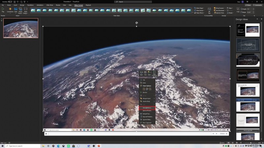Viewport: 264px width, 148px height.
Task: Select the oval video style in gallery
Action: (x=154, y=11)
